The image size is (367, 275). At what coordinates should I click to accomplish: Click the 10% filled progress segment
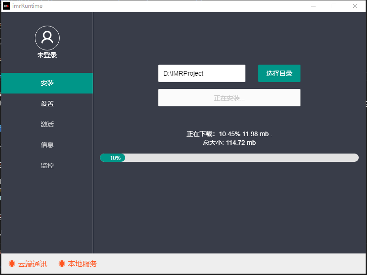tap(113, 158)
